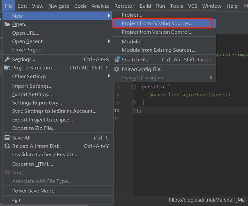
Task: Open the Refactor menu
Action: (124, 6)
